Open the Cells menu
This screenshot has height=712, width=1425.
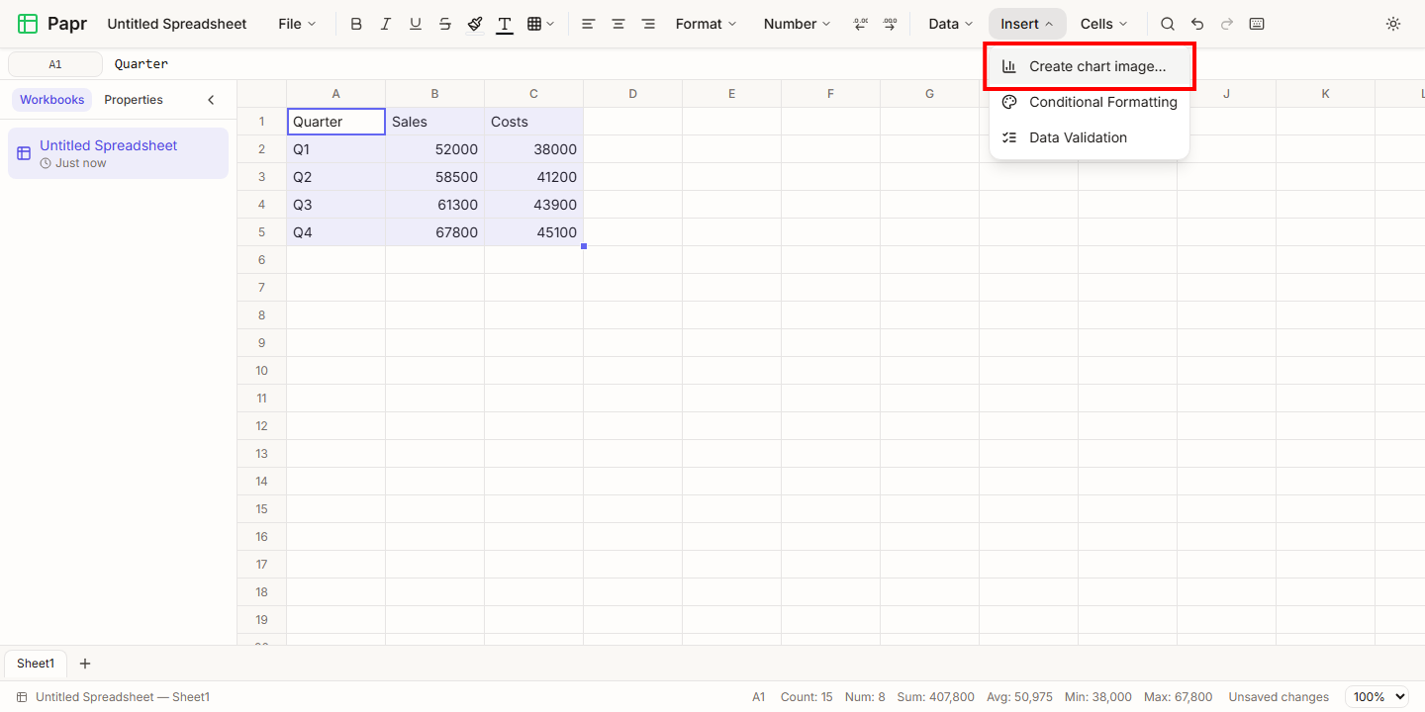click(x=1103, y=24)
